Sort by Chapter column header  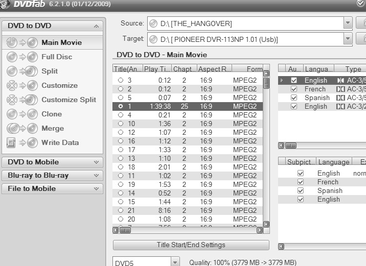click(184, 69)
